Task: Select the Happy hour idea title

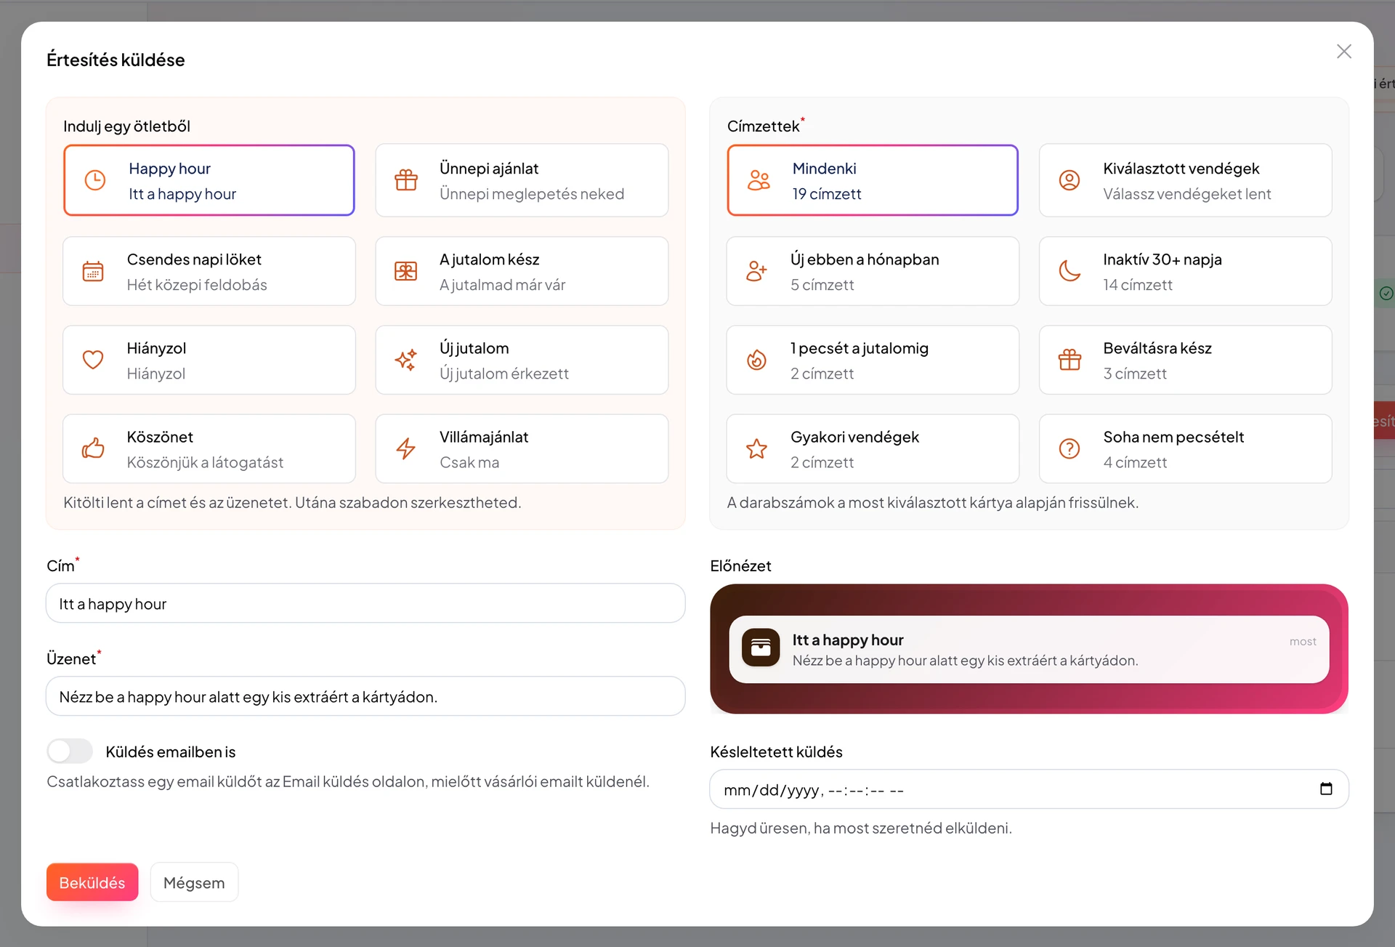Action: (x=170, y=169)
